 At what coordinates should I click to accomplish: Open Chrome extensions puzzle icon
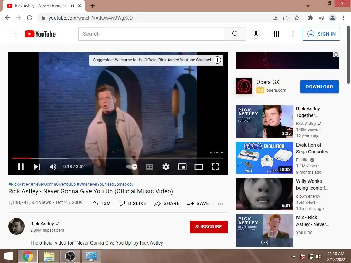[x=310, y=18]
